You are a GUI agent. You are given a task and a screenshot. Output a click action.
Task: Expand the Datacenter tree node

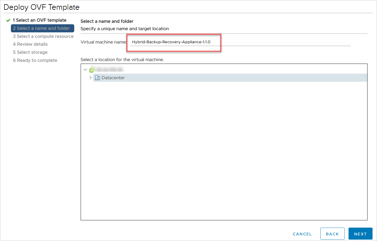coord(90,78)
